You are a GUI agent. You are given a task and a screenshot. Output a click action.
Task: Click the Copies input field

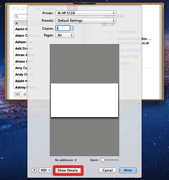click(63, 28)
